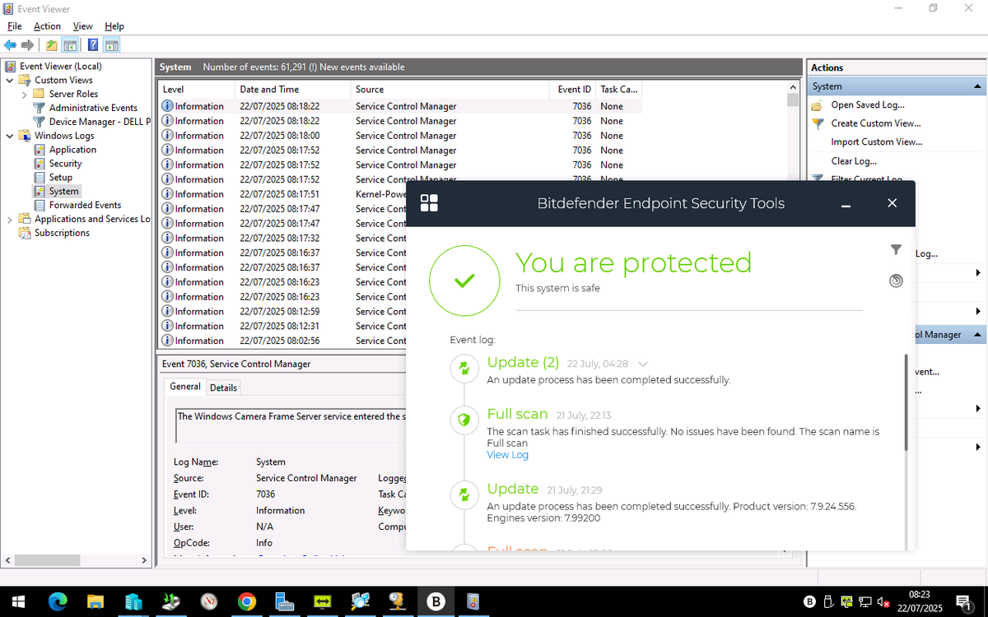Click the Bitdefender circular icon below the funnel
Screen dimensions: 988x617
896,281
